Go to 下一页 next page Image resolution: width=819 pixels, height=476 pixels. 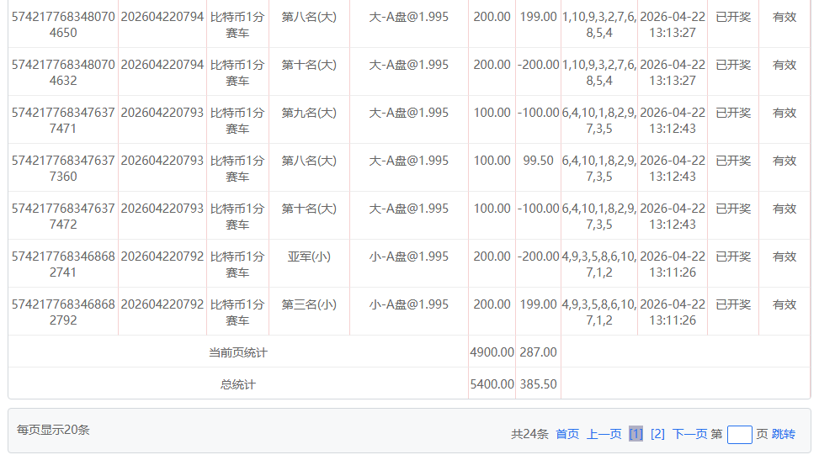click(x=689, y=434)
